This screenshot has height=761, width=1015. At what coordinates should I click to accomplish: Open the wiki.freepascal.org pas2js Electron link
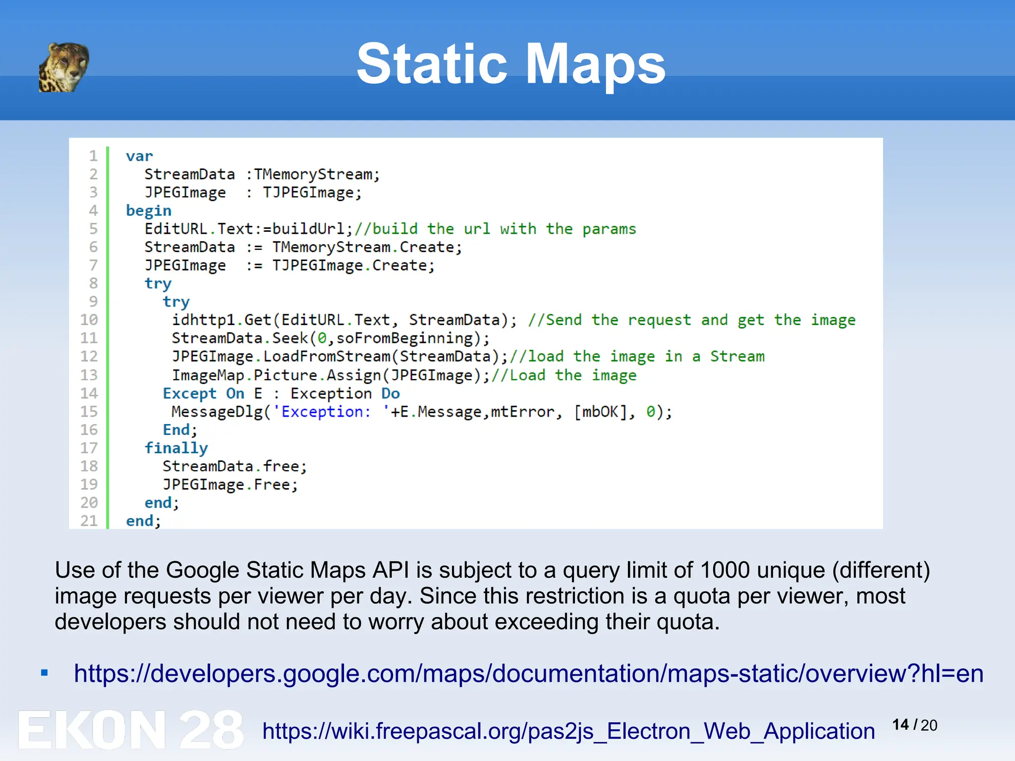568,731
